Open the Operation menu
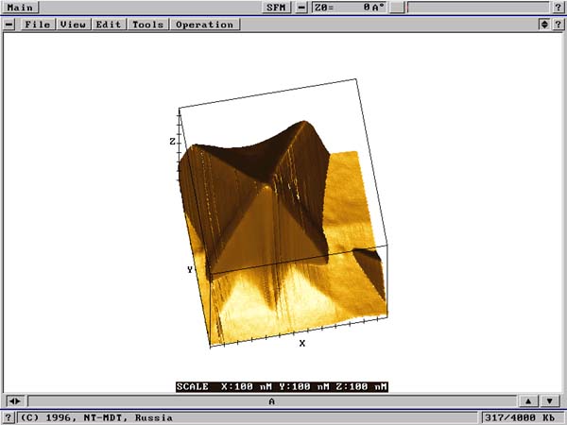The width and height of the screenshot is (567, 425). [203, 25]
